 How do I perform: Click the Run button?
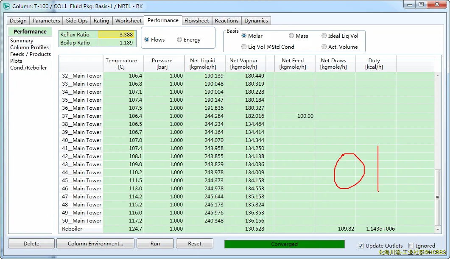(155, 243)
